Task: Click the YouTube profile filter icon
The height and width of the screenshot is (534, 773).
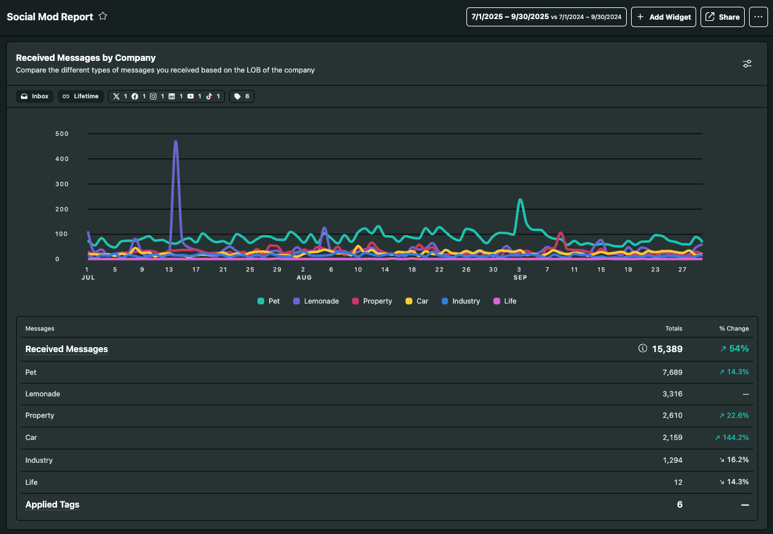Action: point(190,96)
